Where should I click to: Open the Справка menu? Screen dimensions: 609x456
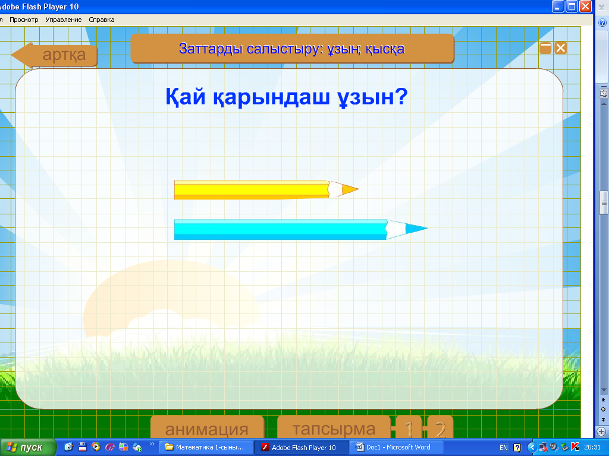pyautogui.click(x=101, y=20)
